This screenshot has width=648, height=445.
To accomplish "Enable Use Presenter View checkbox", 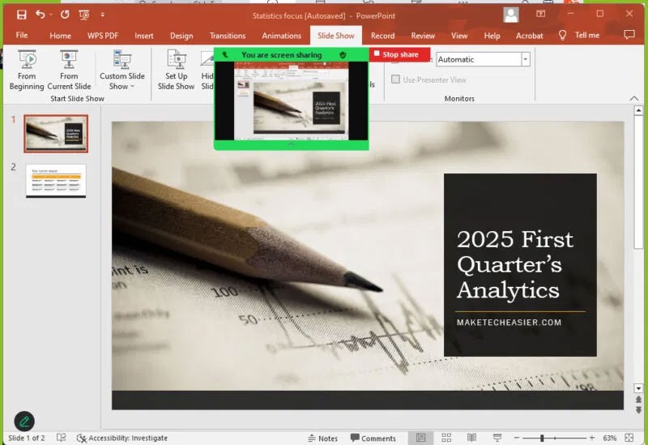I will (396, 79).
